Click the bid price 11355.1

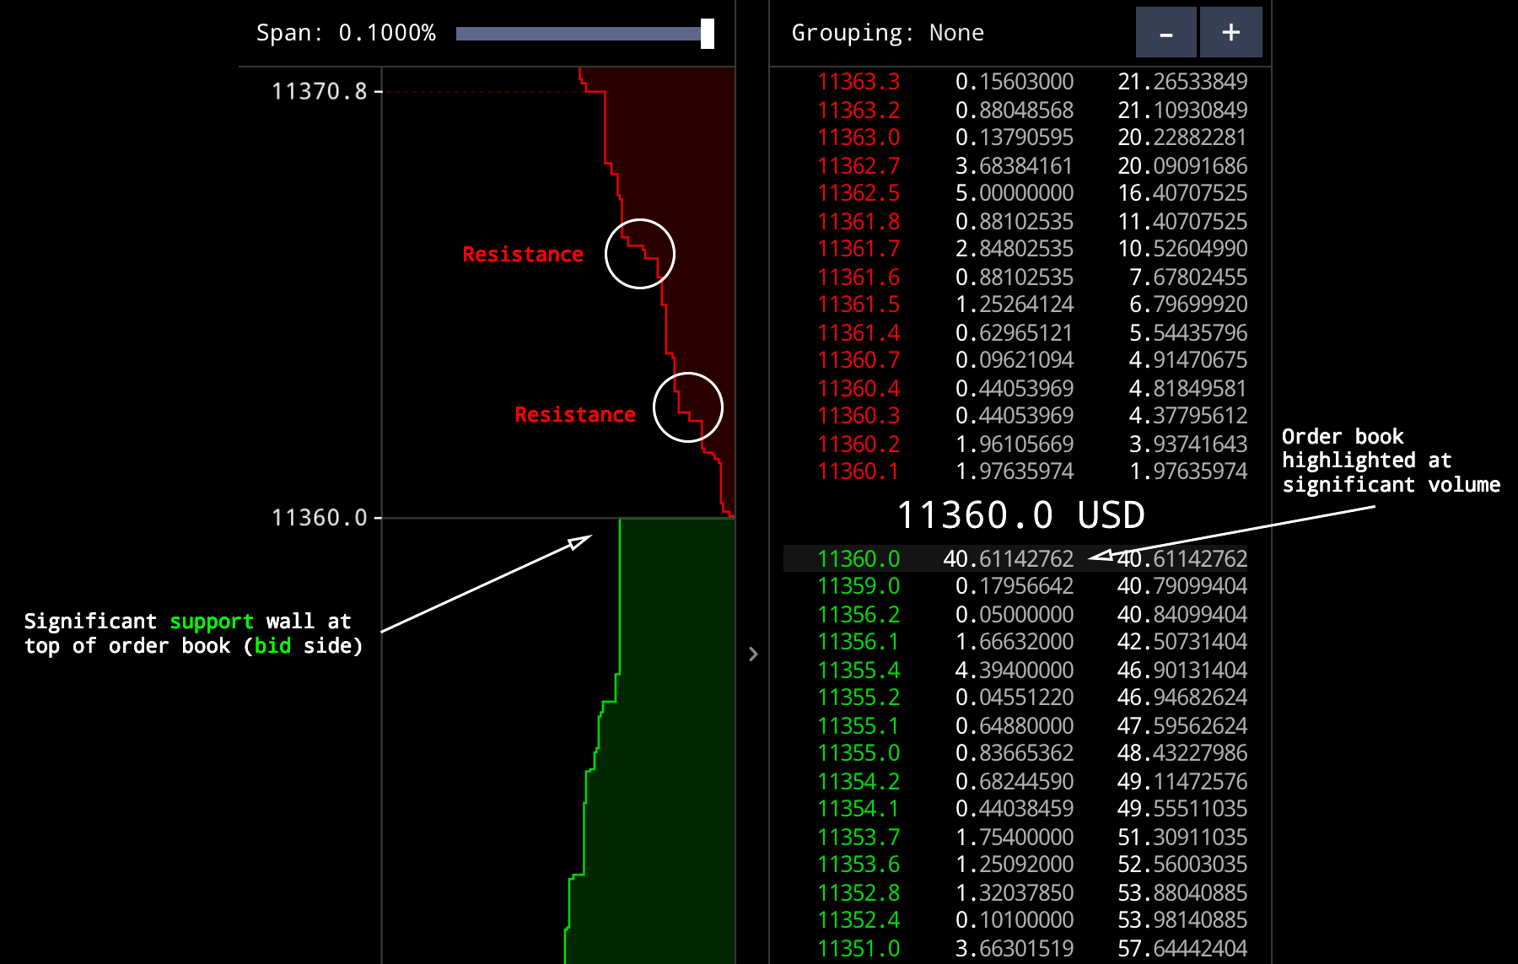[859, 725]
